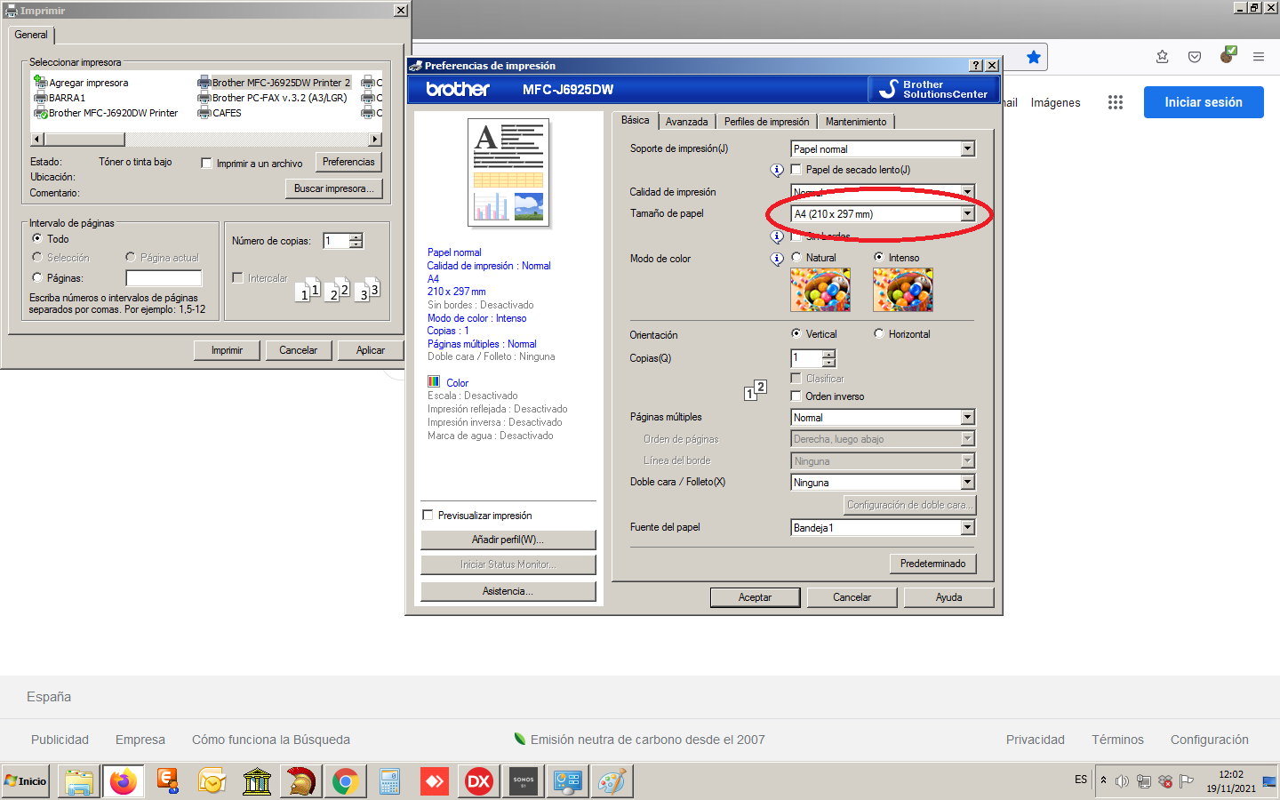
Task: Click the blue bookmark star in Firefox
Action: [1034, 57]
